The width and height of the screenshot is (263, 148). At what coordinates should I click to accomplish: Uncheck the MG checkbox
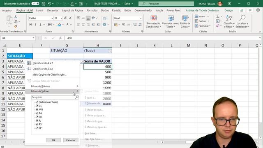pyautogui.click(x=37, y=109)
